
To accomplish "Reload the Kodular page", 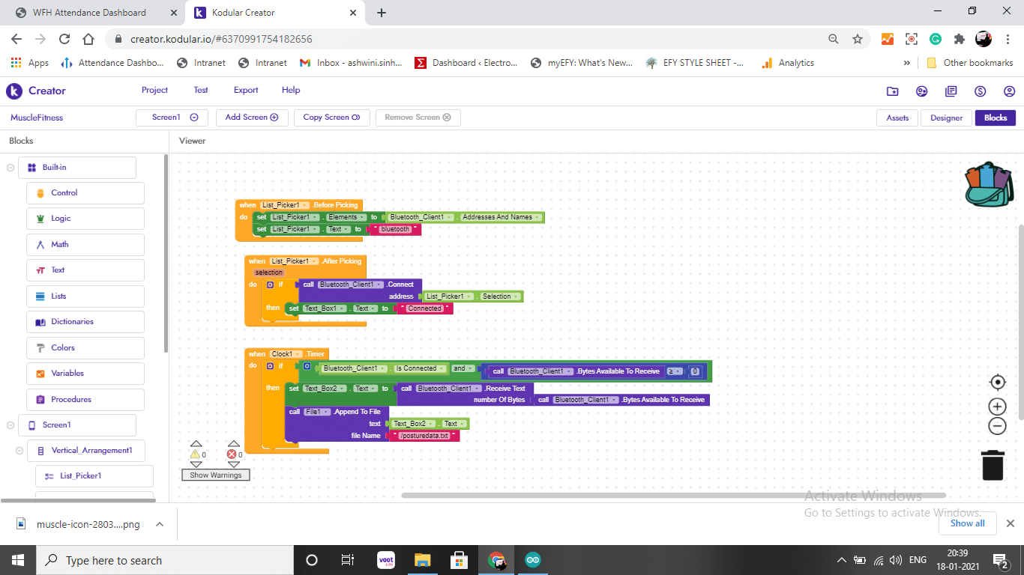I will click(x=64, y=39).
